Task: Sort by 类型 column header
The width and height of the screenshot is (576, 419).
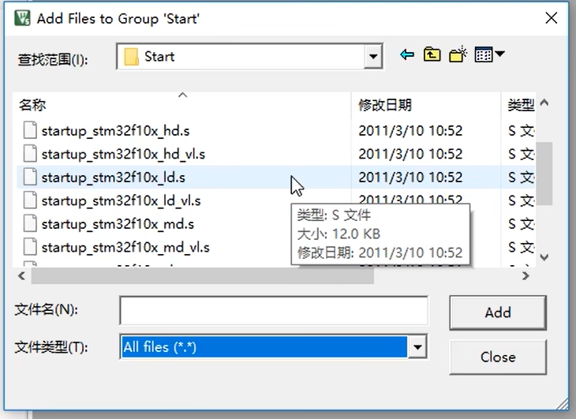Action: (x=518, y=105)
